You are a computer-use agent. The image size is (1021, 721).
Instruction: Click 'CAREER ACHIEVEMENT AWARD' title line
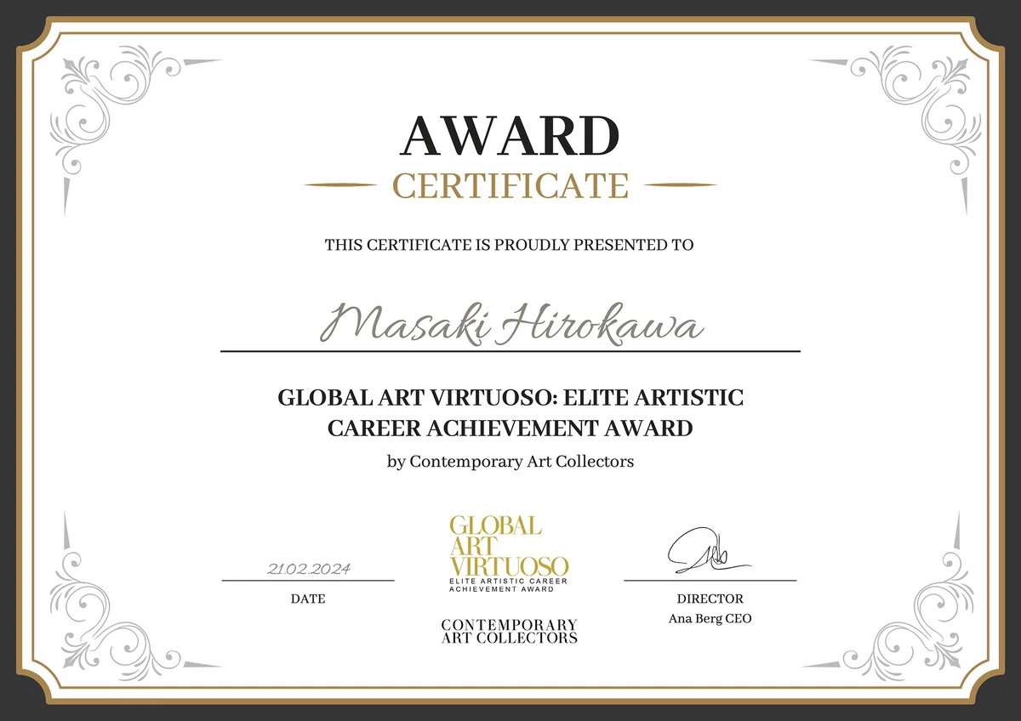510,429
